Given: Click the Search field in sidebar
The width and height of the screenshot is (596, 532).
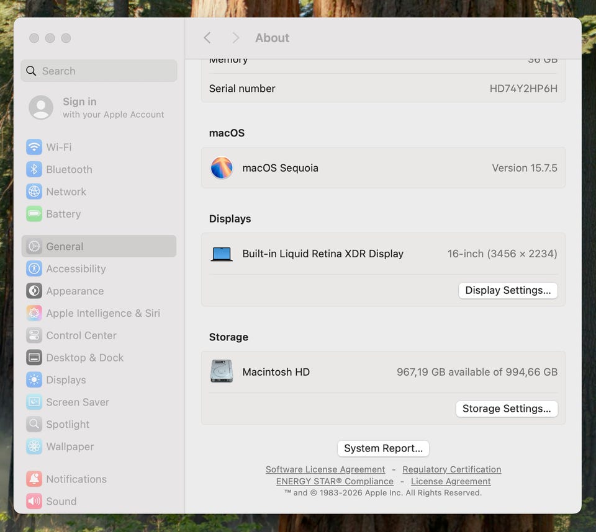Looking at the screenshot, I should click(x=99, y=71).
